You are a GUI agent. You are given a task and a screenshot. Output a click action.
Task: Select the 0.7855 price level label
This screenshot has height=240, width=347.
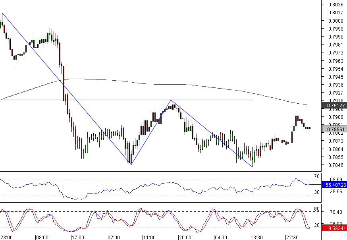tap(336, 157)
